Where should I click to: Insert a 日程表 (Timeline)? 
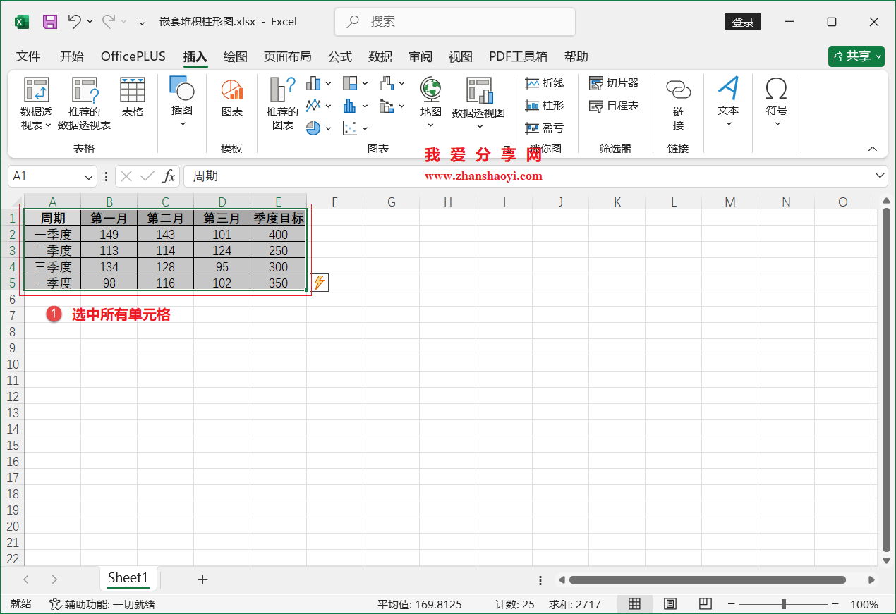click(614, 104)
